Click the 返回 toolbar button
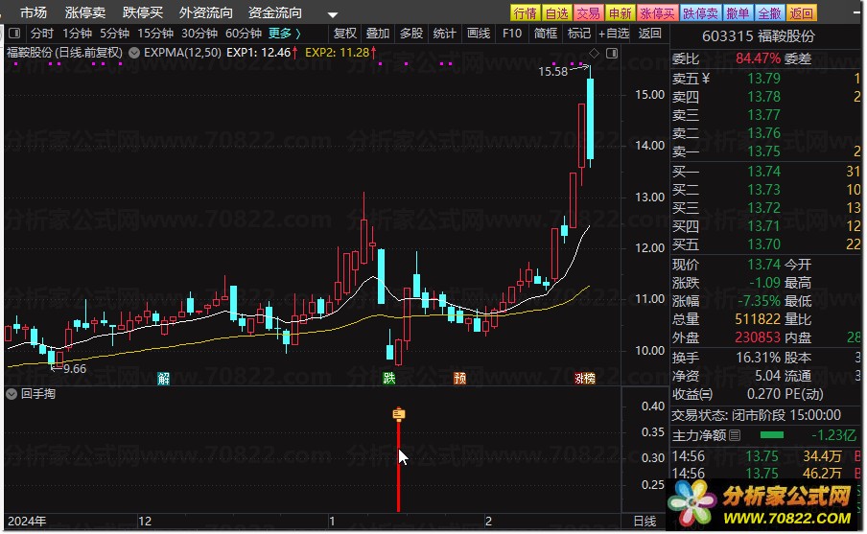867x534 pixels. pos(649,34)
